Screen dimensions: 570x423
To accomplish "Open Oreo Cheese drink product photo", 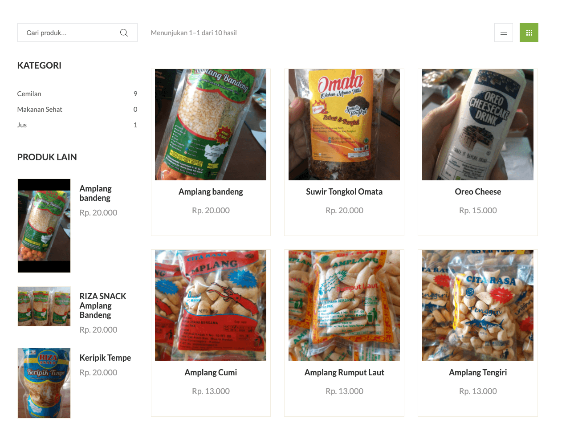I will click(x=478, y=125).
